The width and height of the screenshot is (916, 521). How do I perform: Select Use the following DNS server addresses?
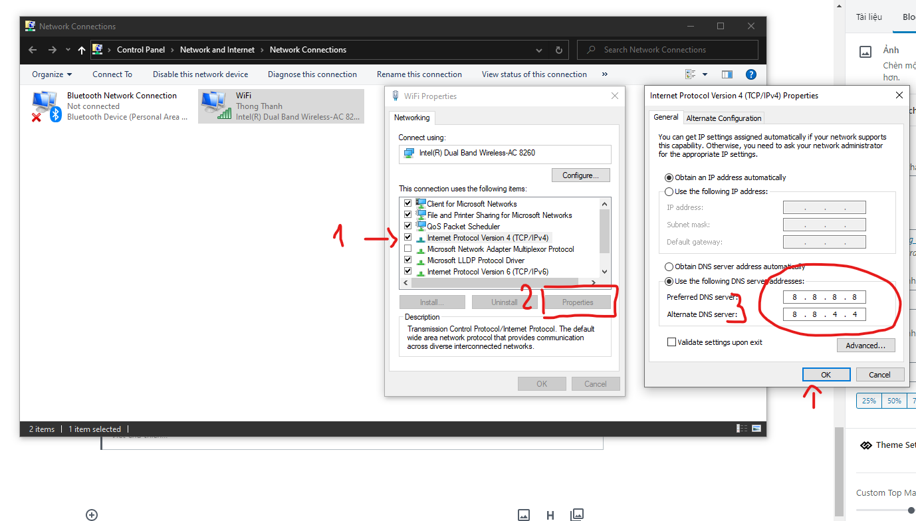coord(735,281)
